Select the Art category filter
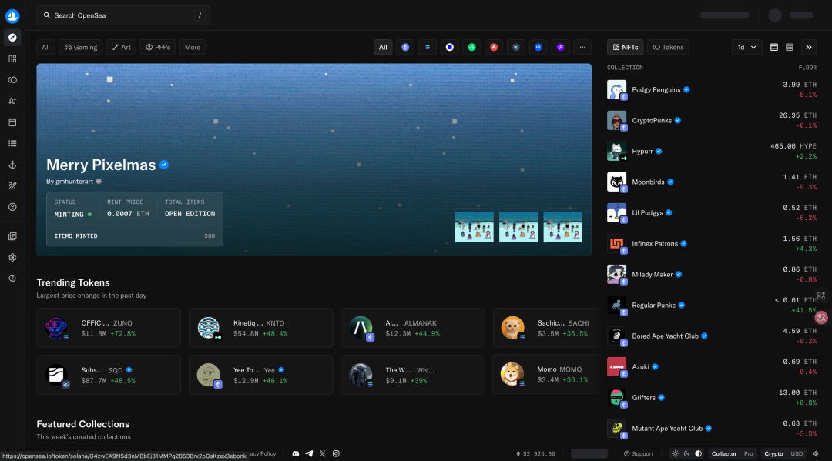This screenshot has height=461, width=832. tap(122, 47)
